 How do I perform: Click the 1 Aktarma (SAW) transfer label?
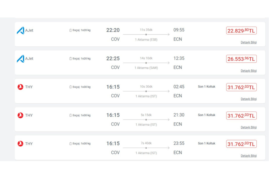point(146,68)
